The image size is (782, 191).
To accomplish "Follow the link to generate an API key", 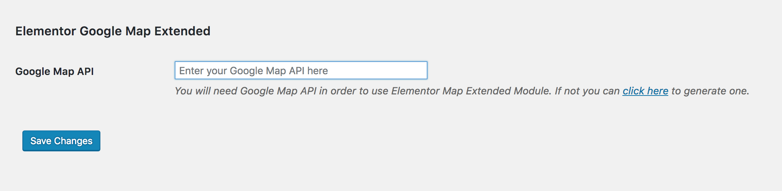I will [645, 91].
